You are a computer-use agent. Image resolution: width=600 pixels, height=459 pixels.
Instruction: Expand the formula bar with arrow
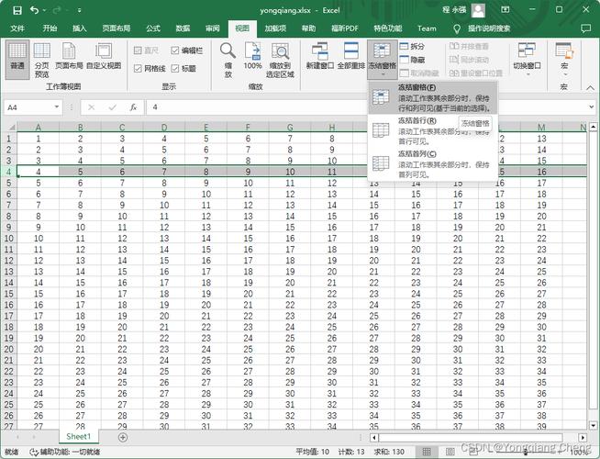(591, 107)
